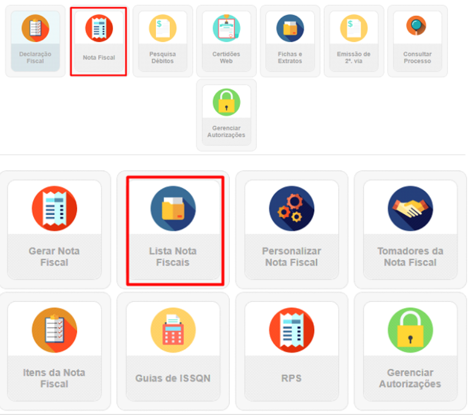
Task: Click the small Gerenciar Autorizações padlock icon
Action: [226, 102]
